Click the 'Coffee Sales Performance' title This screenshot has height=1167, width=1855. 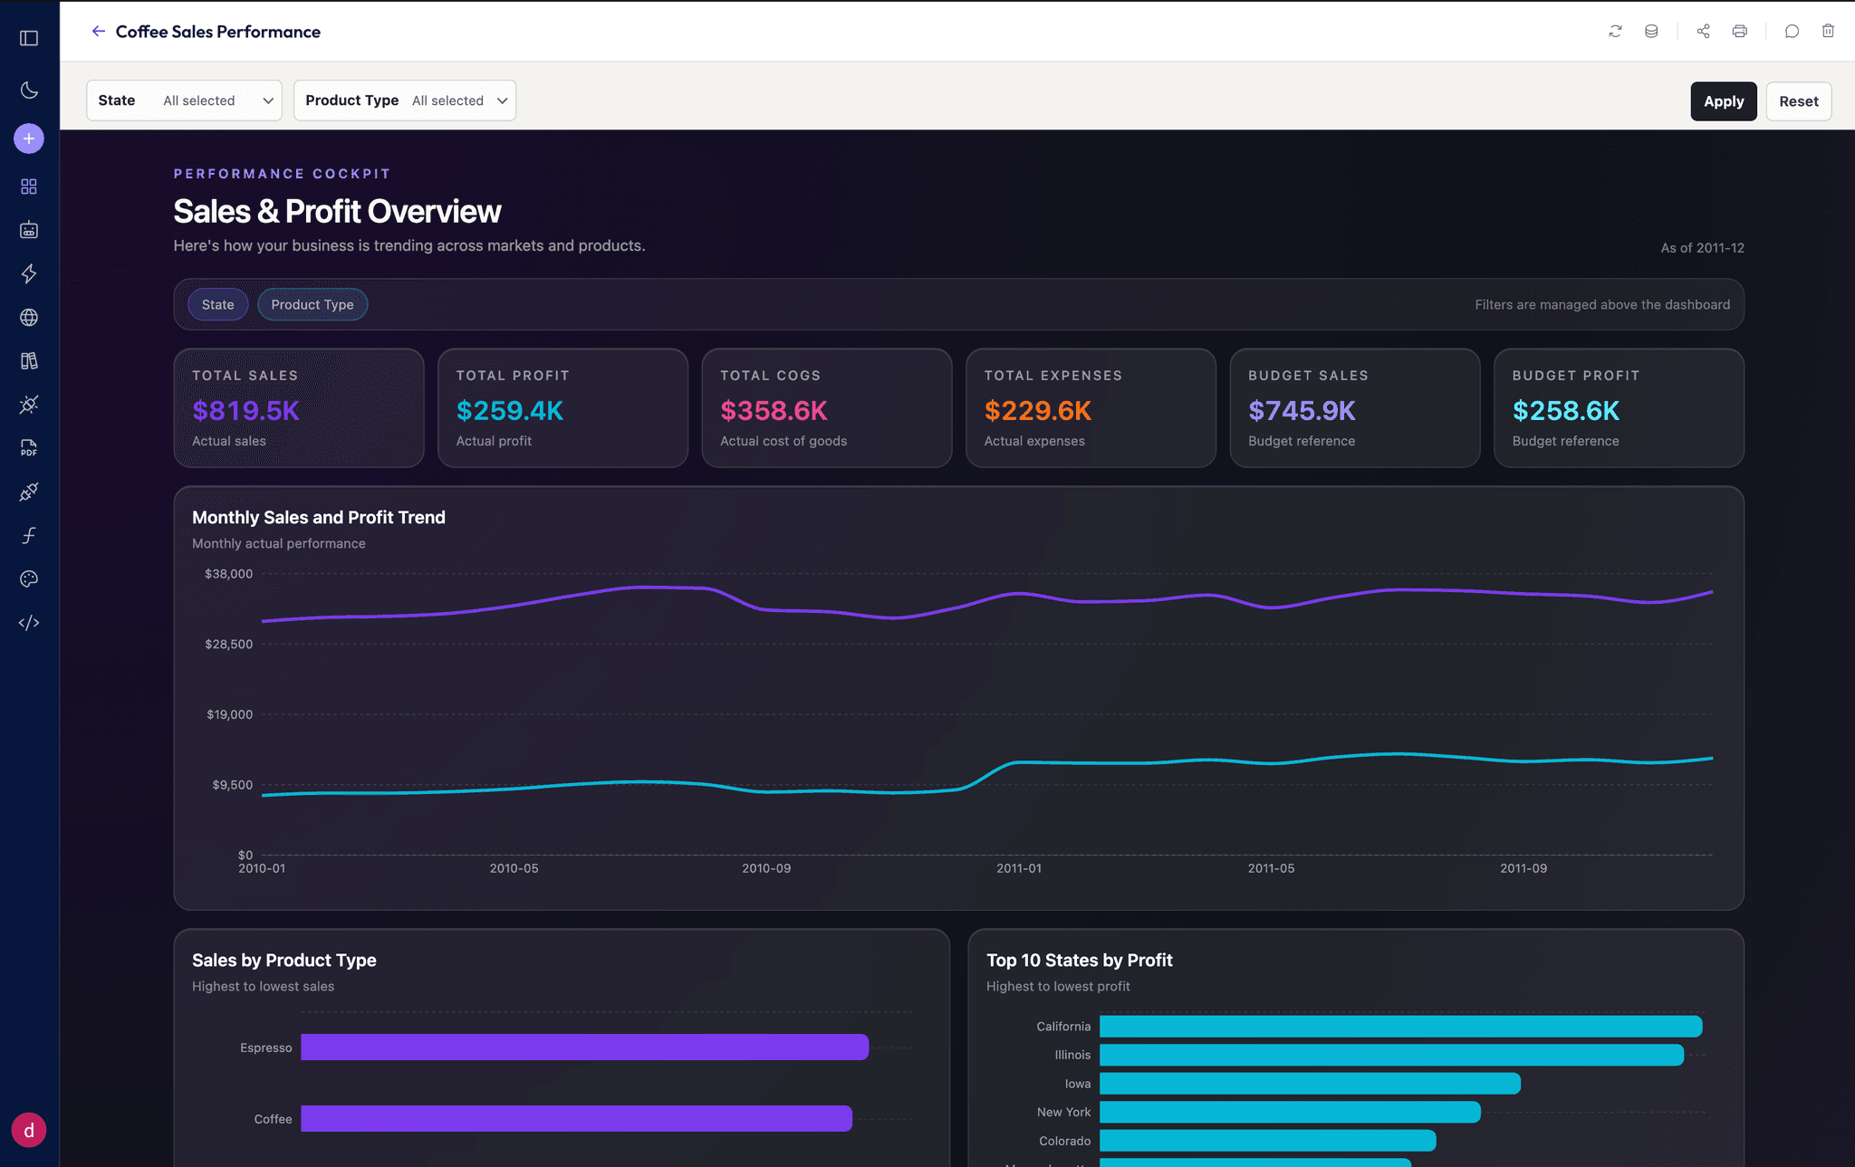[217, 32]
